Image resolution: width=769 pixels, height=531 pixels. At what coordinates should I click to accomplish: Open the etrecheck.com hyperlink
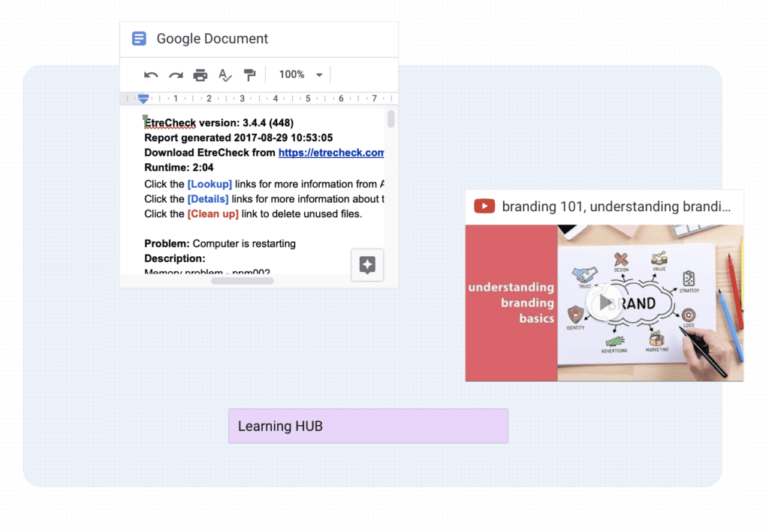[x=331, y=152]
